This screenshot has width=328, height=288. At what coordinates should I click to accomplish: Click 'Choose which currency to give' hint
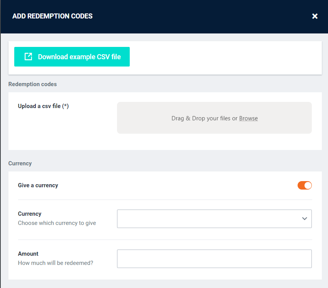click(x=57, y=223)
